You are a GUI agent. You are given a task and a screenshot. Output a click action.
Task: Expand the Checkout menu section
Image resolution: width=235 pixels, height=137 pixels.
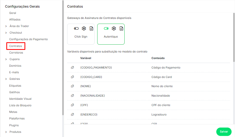click(6, 33)
